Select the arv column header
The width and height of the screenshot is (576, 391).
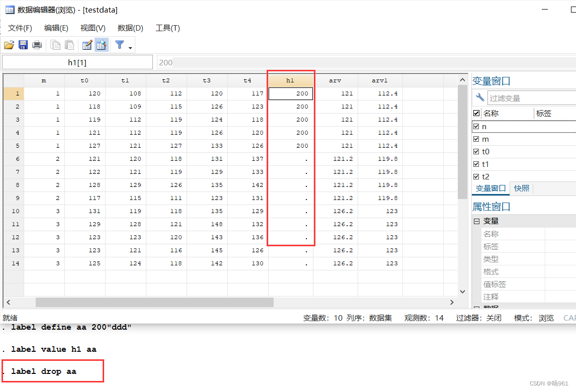pyautogui.click(x=336, y=80)
